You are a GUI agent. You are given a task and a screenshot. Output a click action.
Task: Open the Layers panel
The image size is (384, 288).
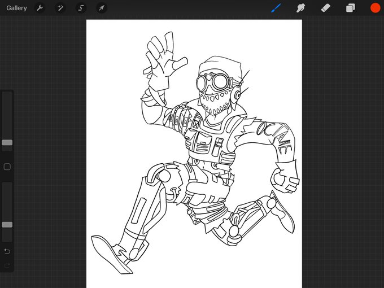click(351, 8)
